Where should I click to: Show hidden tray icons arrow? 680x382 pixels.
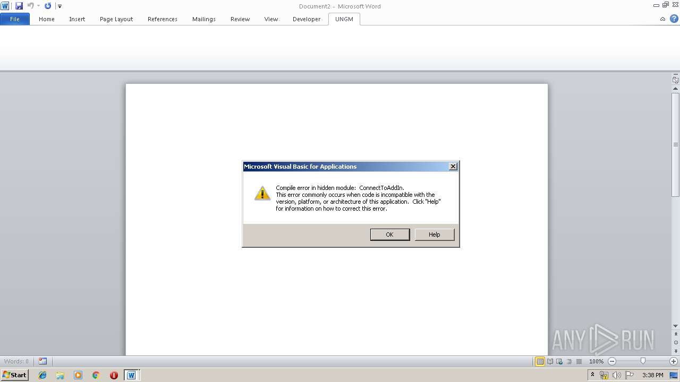click(592, 375)
